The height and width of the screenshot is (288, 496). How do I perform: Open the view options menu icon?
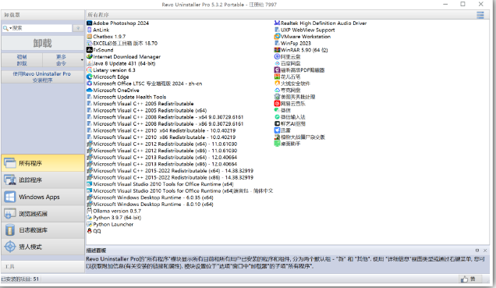click(x=480, y=15)
